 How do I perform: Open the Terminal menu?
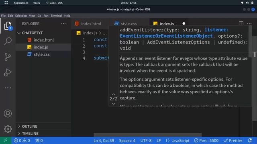click(56, 16)
